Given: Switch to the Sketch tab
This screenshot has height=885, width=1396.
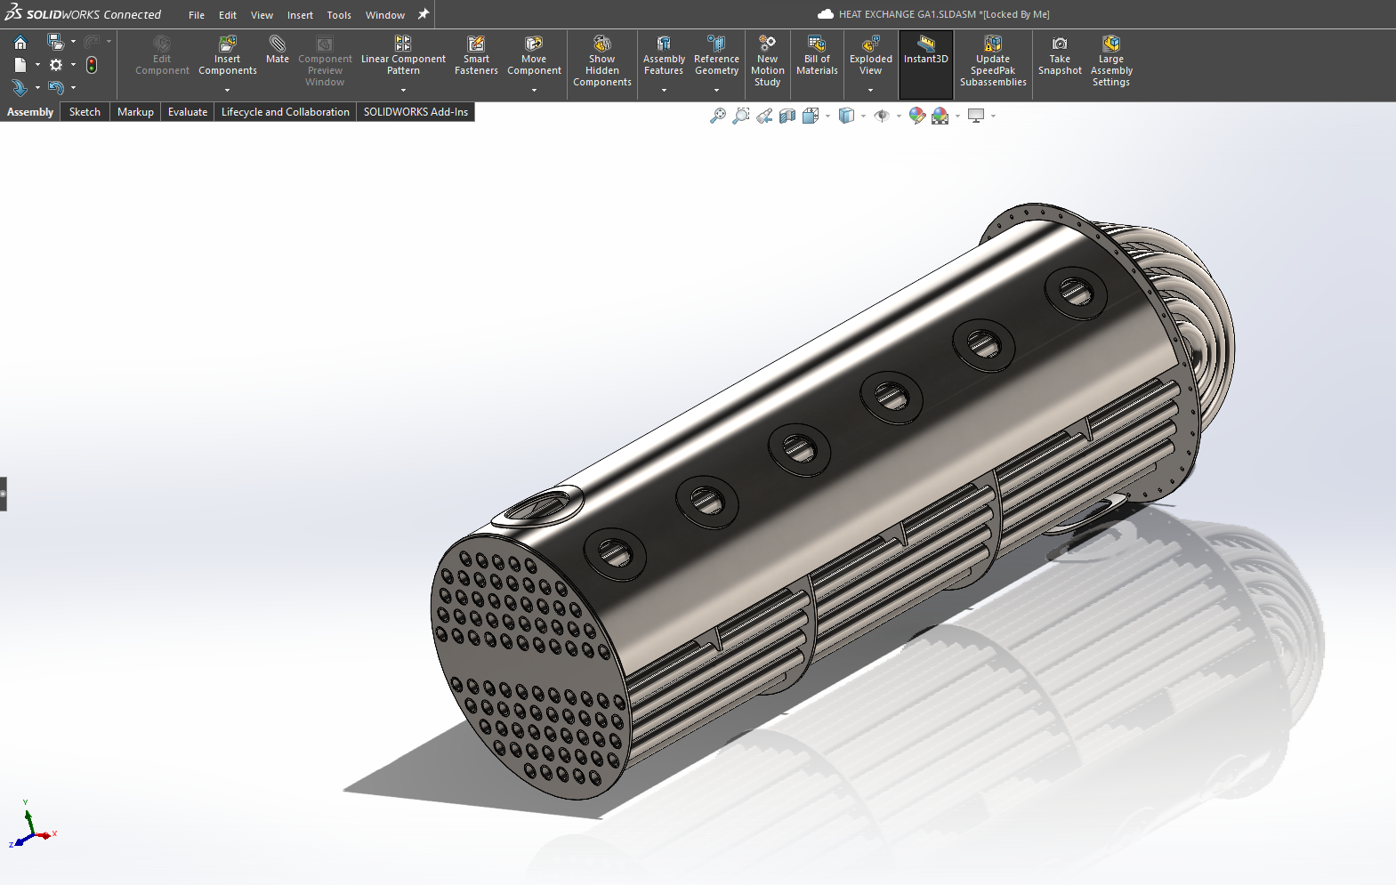Looking at the screenshot, I should (85, 112).
